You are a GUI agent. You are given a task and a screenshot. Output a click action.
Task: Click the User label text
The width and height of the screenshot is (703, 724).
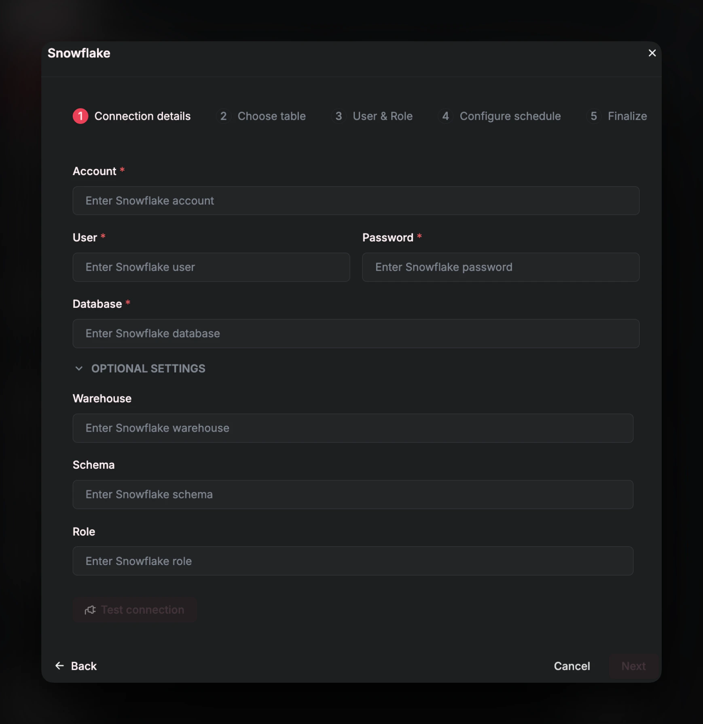click(85, 237)
